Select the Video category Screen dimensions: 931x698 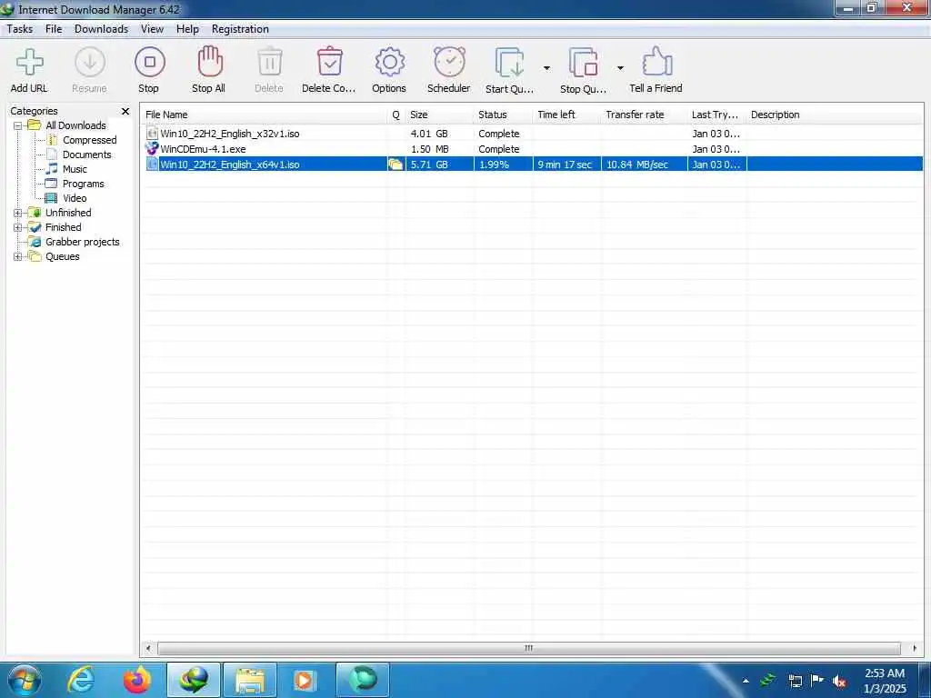[75, 198]
